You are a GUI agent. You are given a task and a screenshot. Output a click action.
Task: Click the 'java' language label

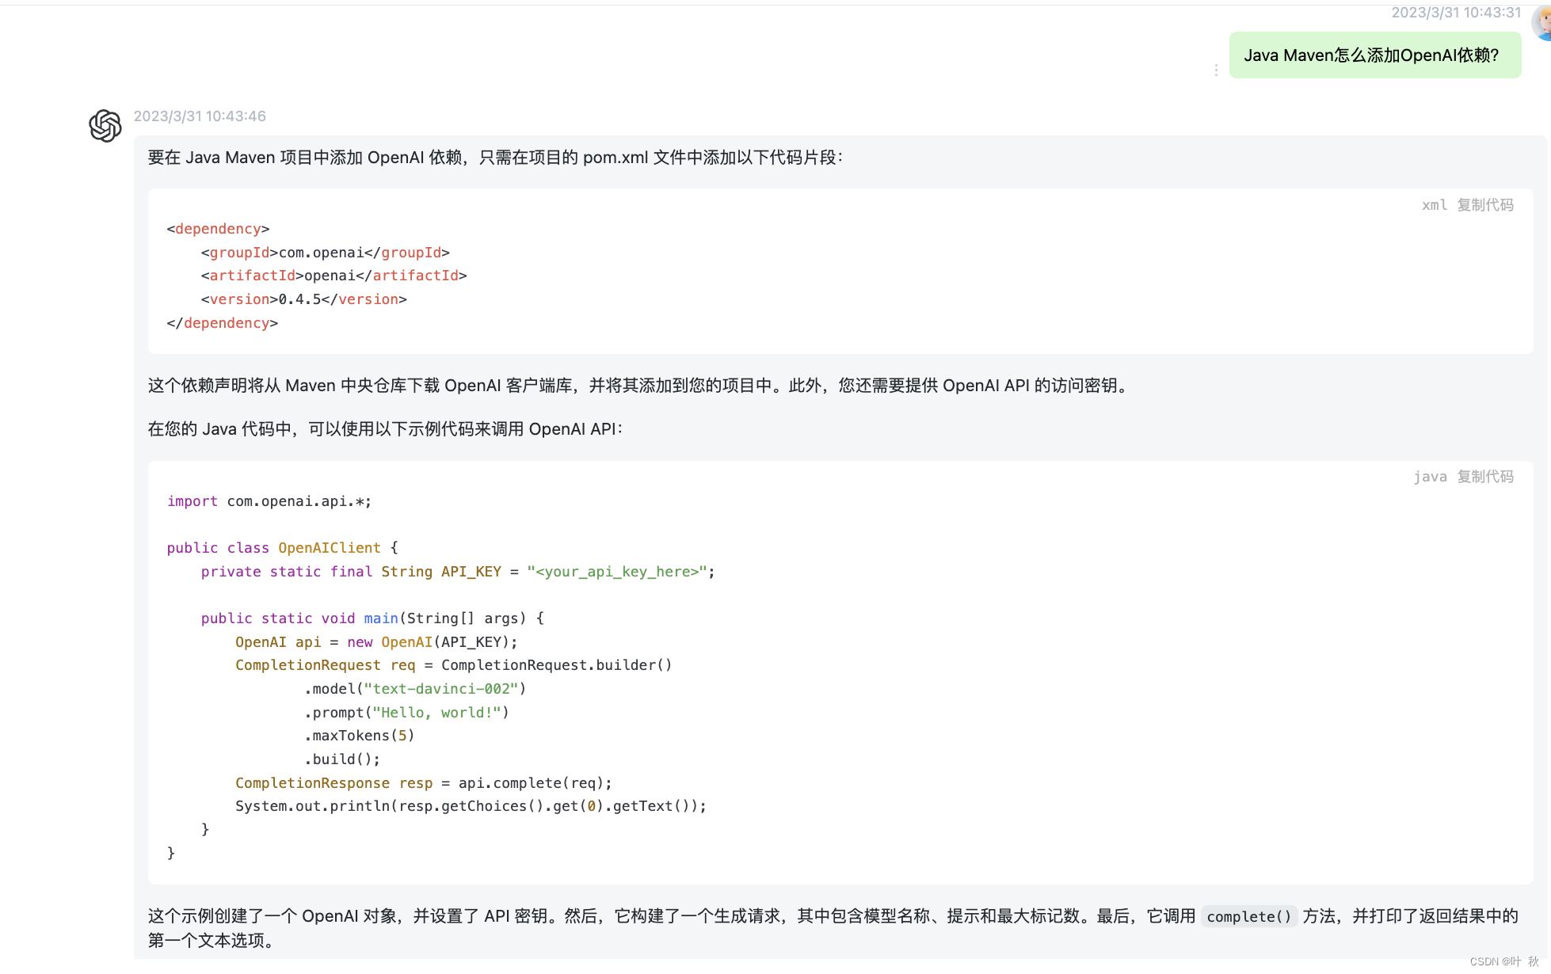(1430, 477)
